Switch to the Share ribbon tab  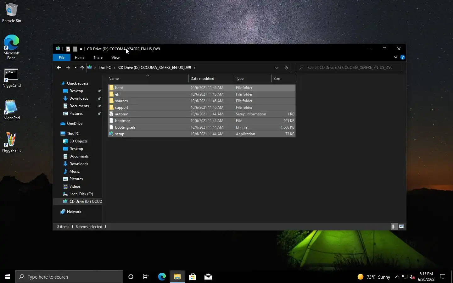click(x=98, y=58)
